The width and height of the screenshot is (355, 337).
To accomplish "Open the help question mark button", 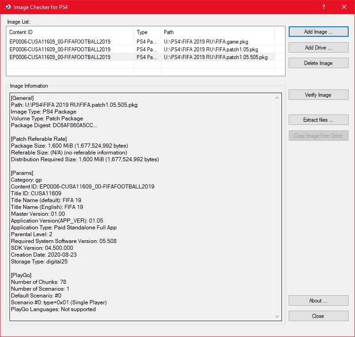I will [x=324, y=7].
